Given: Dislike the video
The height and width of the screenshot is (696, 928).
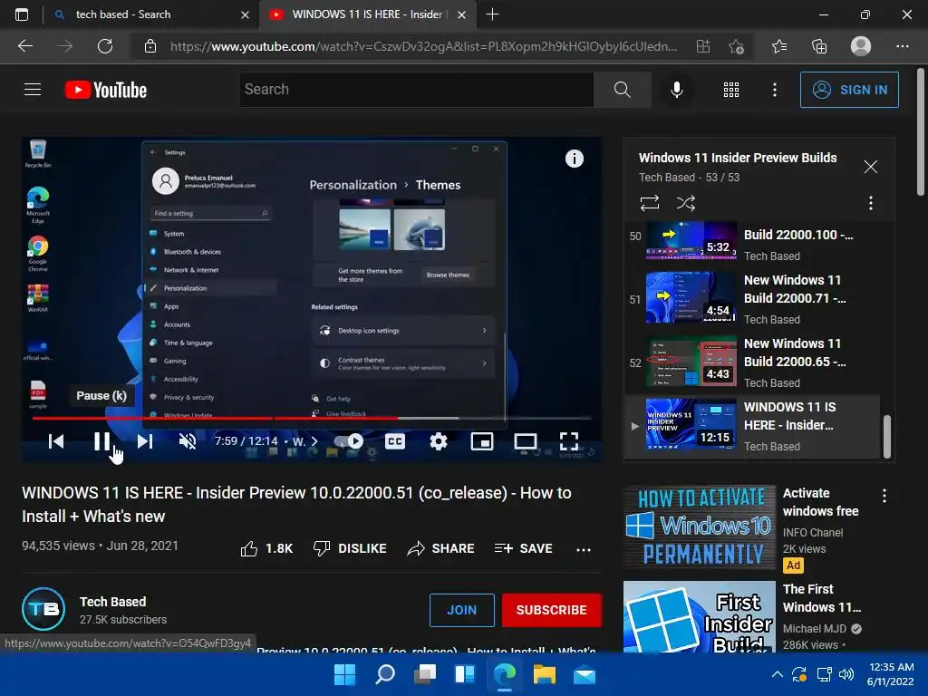Looking at the screenshot, I should pyautogui.click(x=350, y=548).
